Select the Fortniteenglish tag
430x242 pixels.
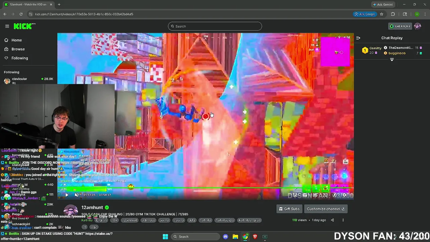tap(249, 220)
